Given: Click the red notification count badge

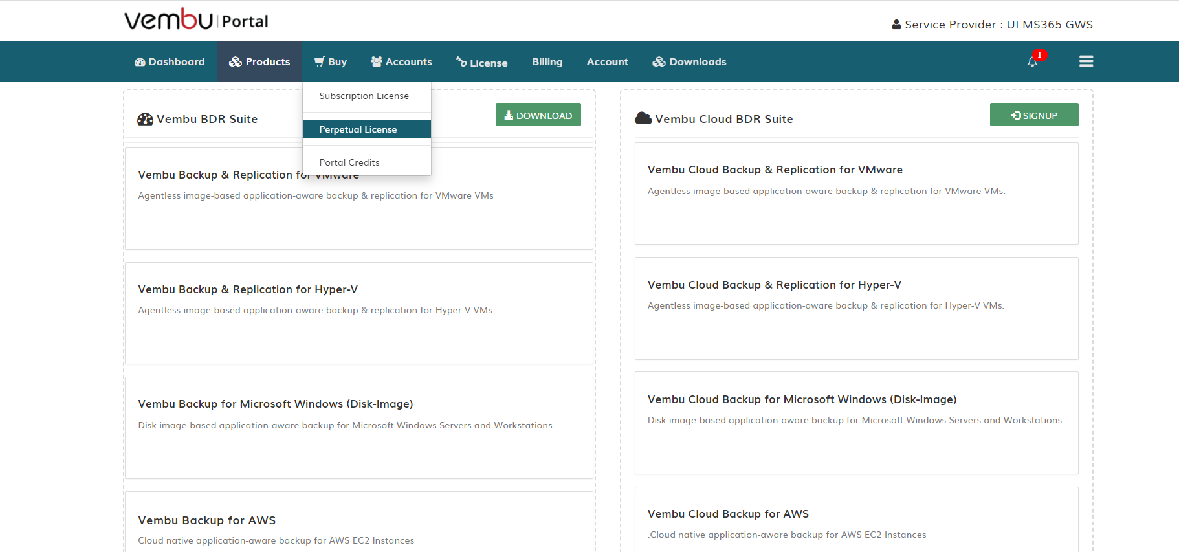Looking at the screenshot, I should 1040,55.
